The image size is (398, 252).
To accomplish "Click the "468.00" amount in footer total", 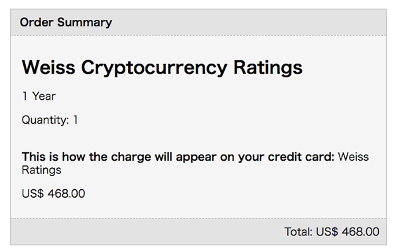I will coord(361,231).
